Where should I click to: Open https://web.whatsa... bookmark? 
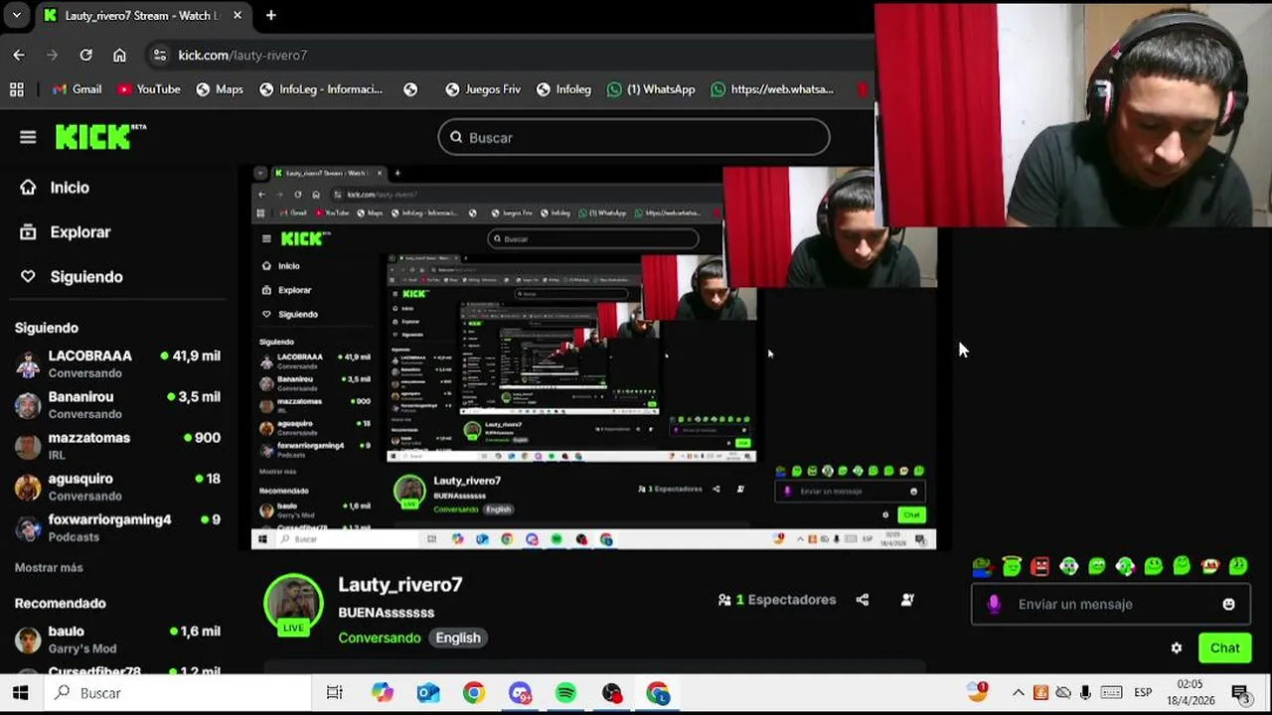pyautogui.click(x=772, y=89)
